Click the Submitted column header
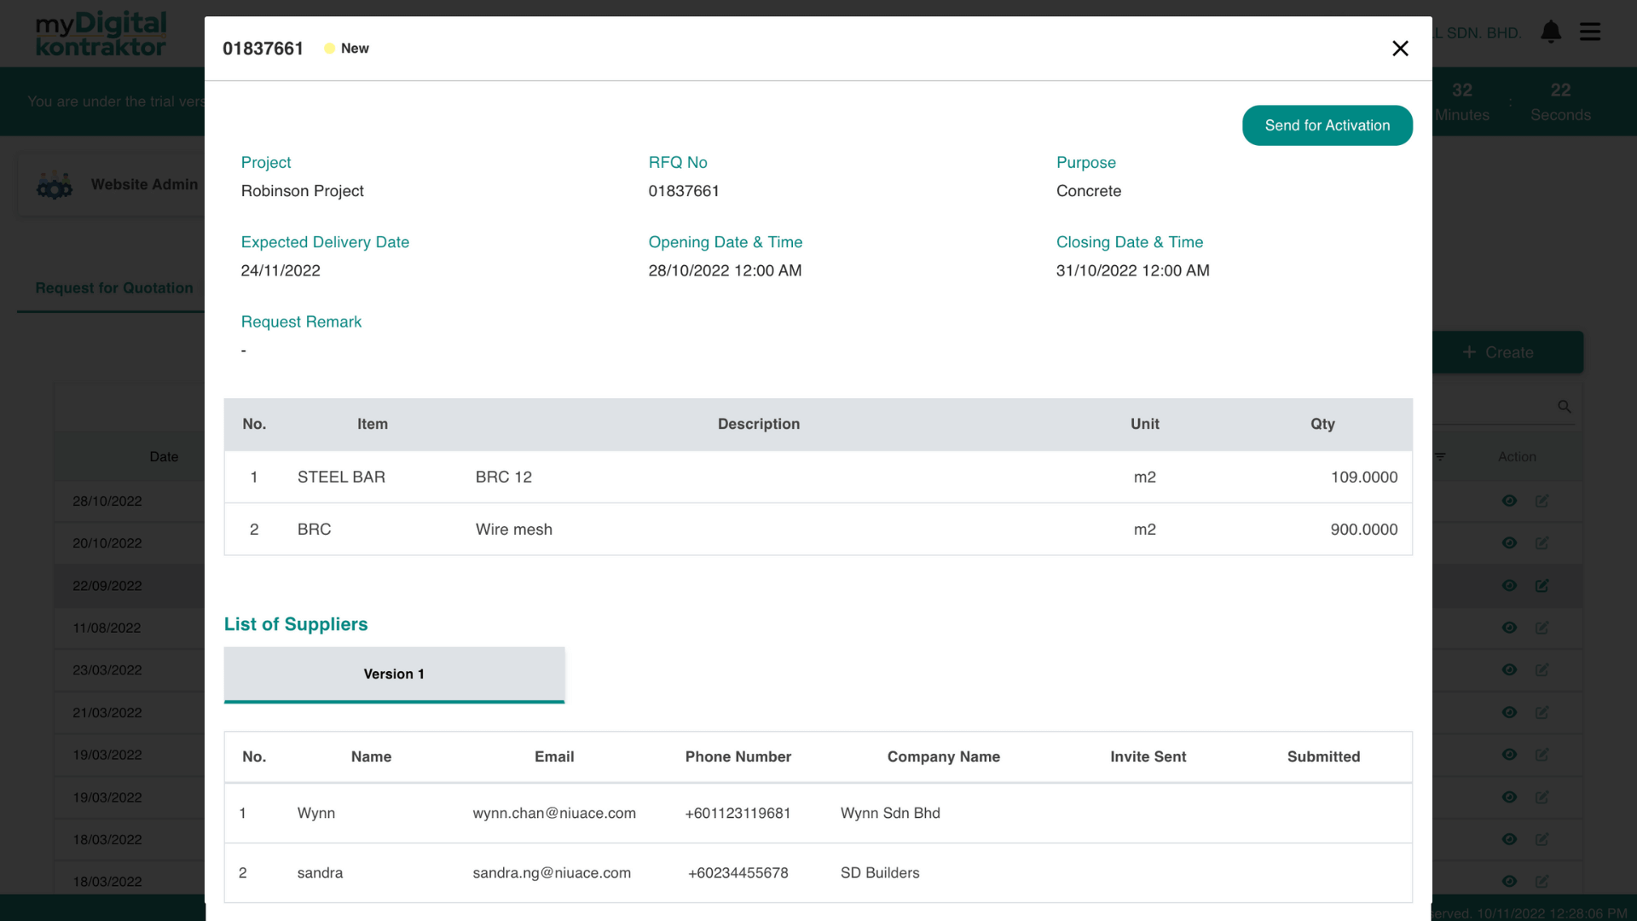1637x921 pixels. (x=1323, y=756)
